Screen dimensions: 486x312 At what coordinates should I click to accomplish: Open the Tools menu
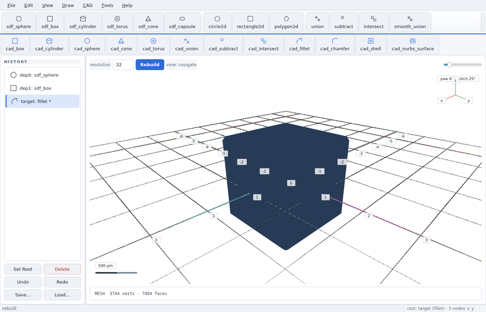point(107,5)
